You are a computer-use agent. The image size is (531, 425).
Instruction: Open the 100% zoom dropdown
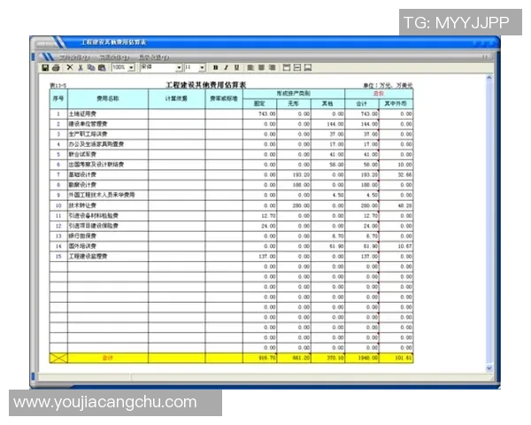[131, 68]
